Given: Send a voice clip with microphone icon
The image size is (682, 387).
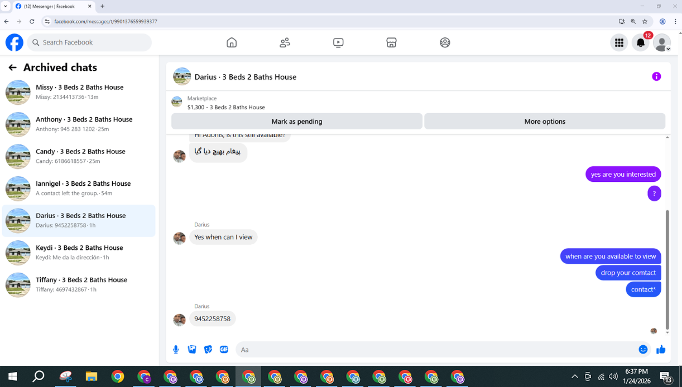Looking at the screenshot, I should [176, 350].
